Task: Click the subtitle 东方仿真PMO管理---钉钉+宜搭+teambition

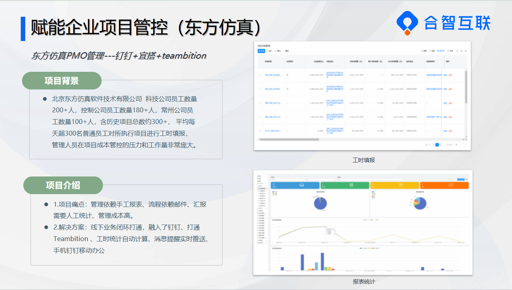Action: (x=119, y=56)
